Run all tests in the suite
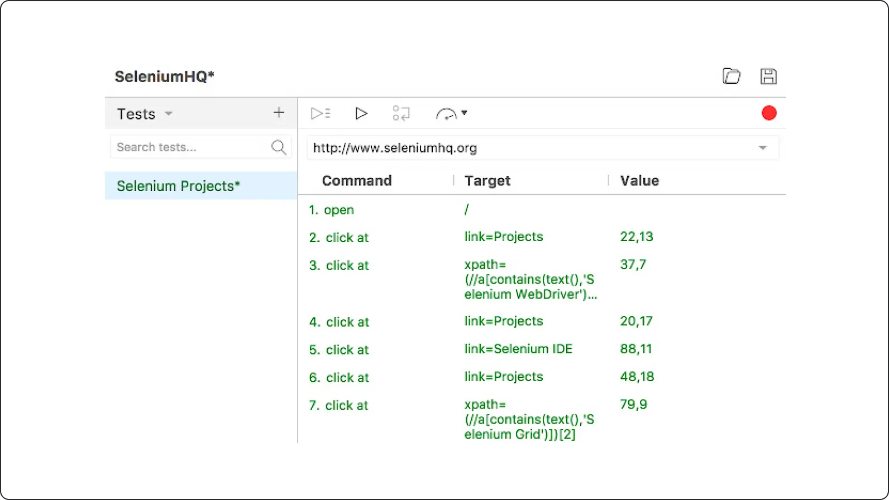The width and height of the screenshot is (889, 500). coord(321,113)
